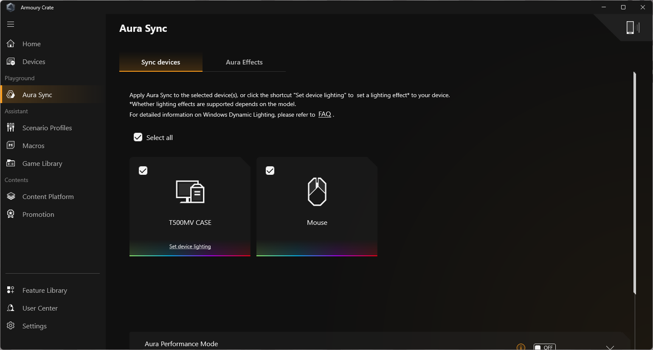Open Scenario Profiles in the sidebar
The width and height of the screenshot is (653, 350).
(x=53, y=128)
